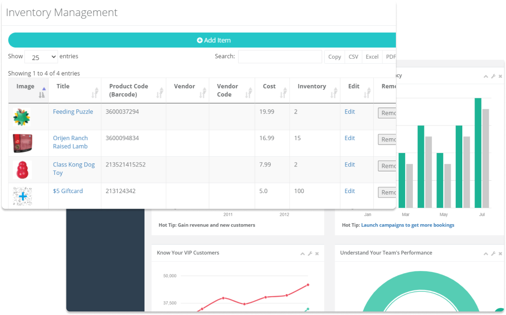Remove the Feeding Puzzle item

[387, 113]
